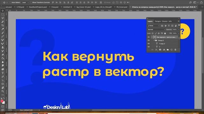Viewport: 204px width, 114px height.
Task: Select the Magic Wand tool
Action: [x=3, y=22]
